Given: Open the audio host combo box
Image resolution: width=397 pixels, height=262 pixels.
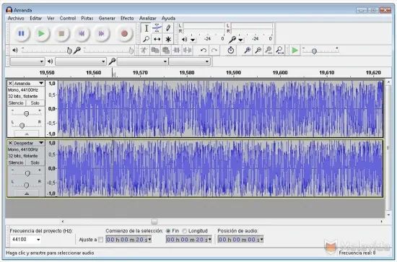Looking at the screenshot, I should click(27, 61).
